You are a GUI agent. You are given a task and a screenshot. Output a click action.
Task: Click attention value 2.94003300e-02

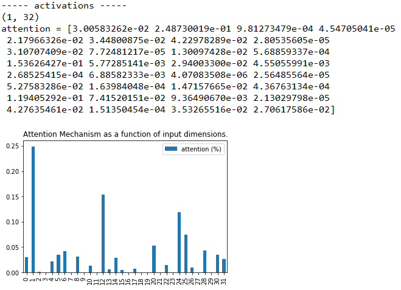209,63
